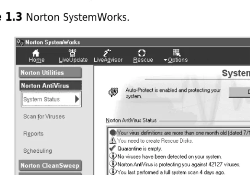Expand the Norton Utilities section
Viewport: 250px width, 175px height.
51,73
